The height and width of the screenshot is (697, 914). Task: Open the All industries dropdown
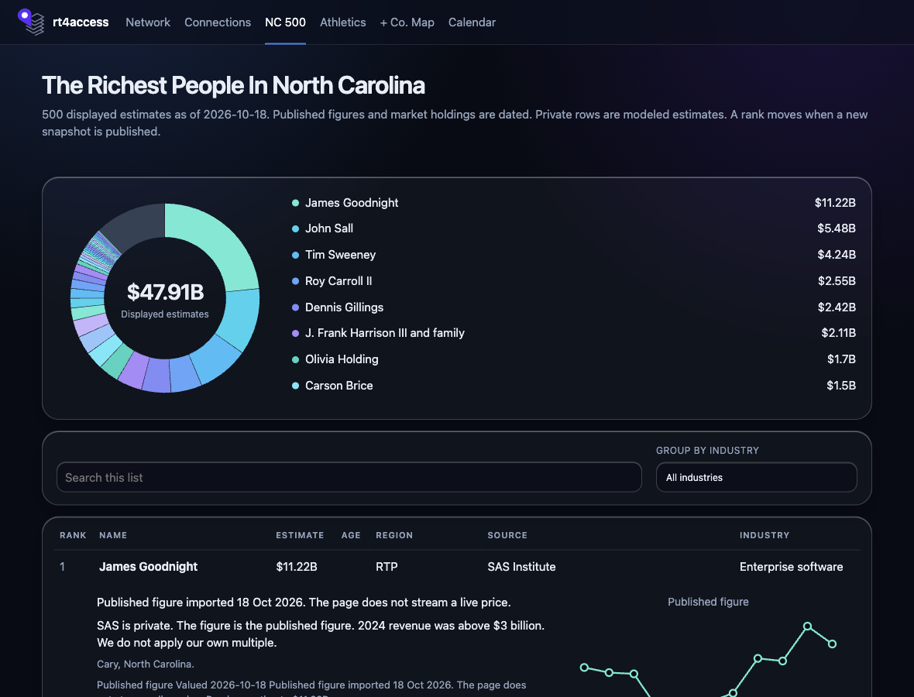point(756,477)
